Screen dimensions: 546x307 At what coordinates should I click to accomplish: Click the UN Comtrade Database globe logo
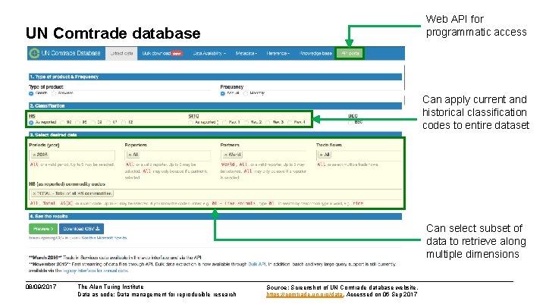point(34,53)
